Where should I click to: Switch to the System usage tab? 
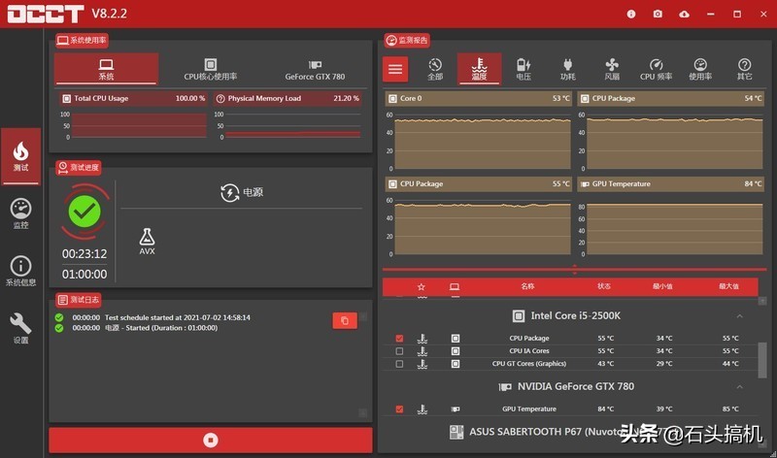coord(106,69)
